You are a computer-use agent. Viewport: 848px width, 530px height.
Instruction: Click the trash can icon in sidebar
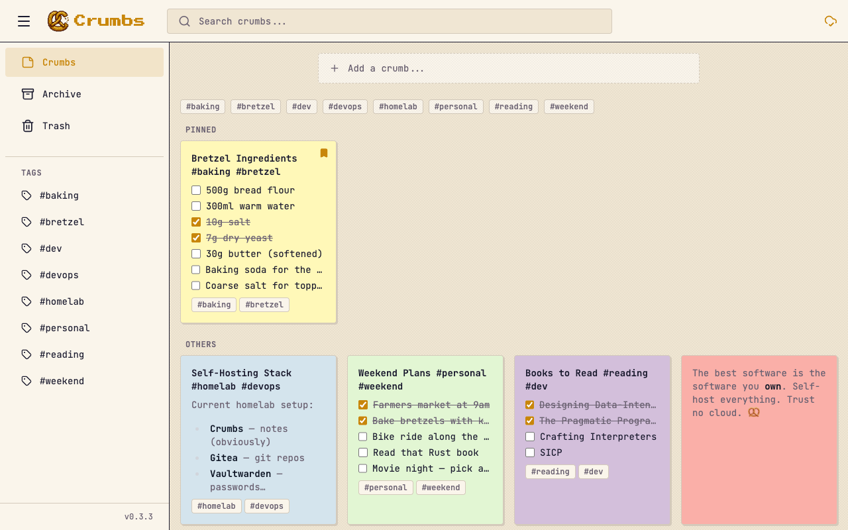point(28,126)
